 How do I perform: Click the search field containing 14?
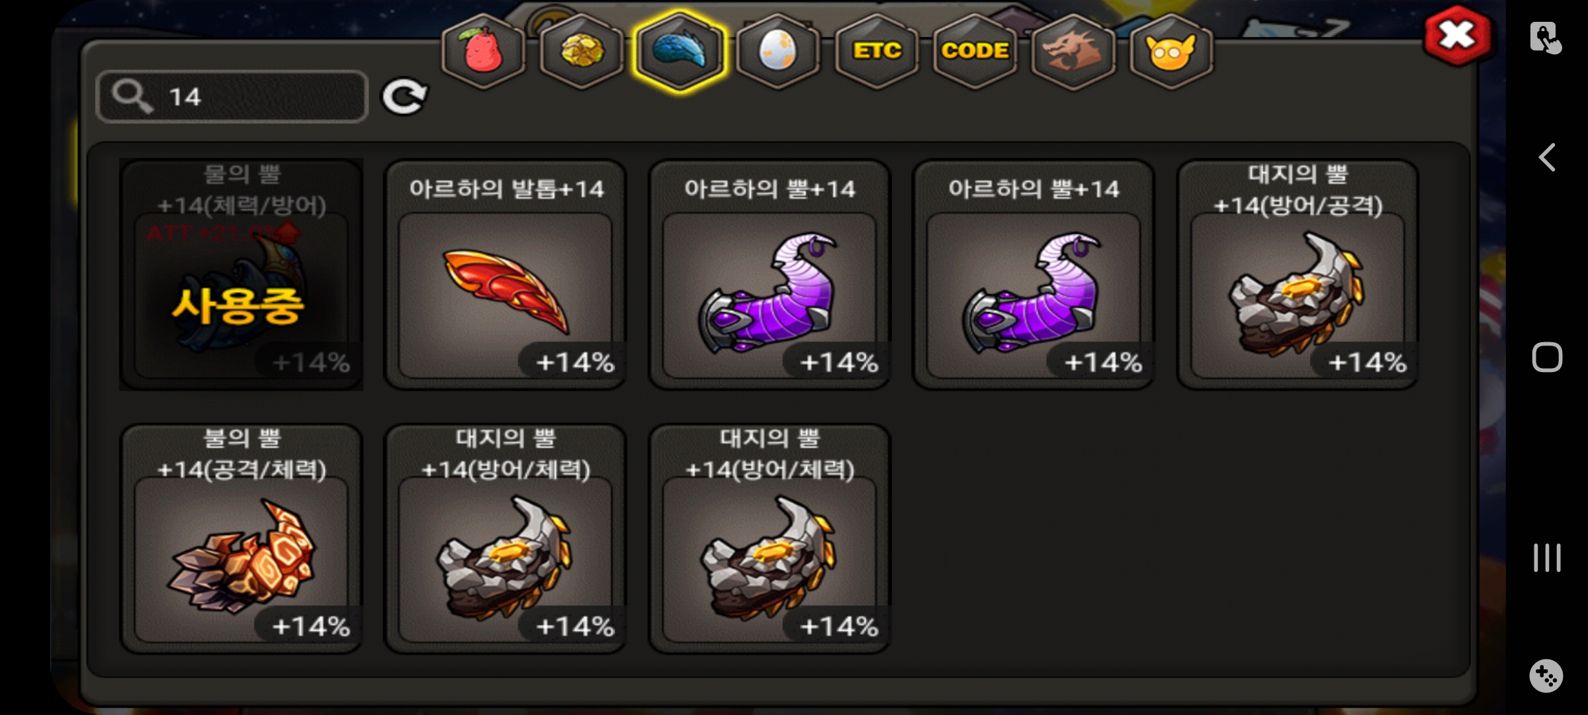(x=232, y=97)
